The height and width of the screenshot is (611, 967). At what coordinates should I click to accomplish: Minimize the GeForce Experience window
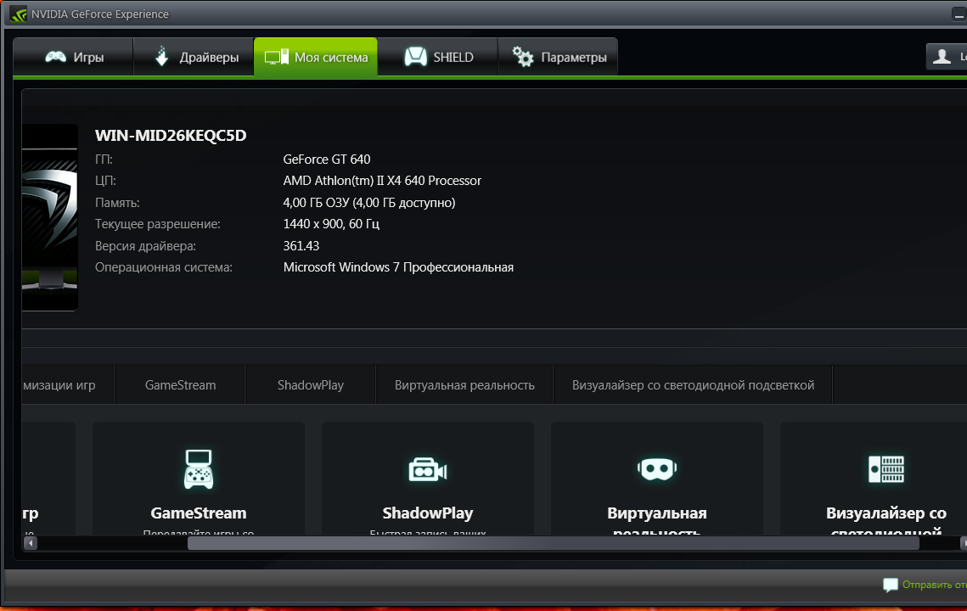959,14
